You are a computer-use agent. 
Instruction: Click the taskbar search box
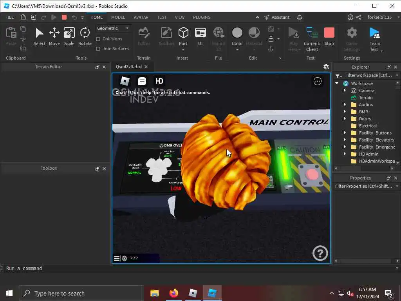click(x=81, y=293)
